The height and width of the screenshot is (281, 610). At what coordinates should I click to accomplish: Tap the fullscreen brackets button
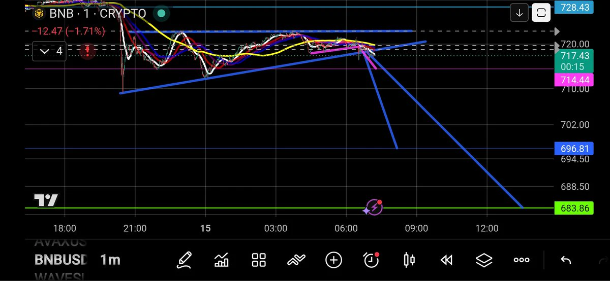[541, 13]
